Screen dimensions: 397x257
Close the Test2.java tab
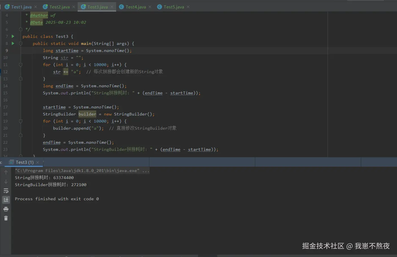tap(74, 7)
